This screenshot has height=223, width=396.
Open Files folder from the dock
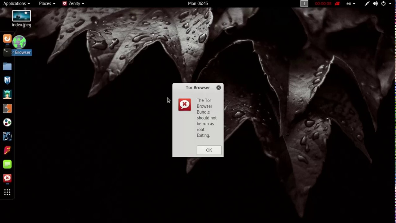[7, 66]
